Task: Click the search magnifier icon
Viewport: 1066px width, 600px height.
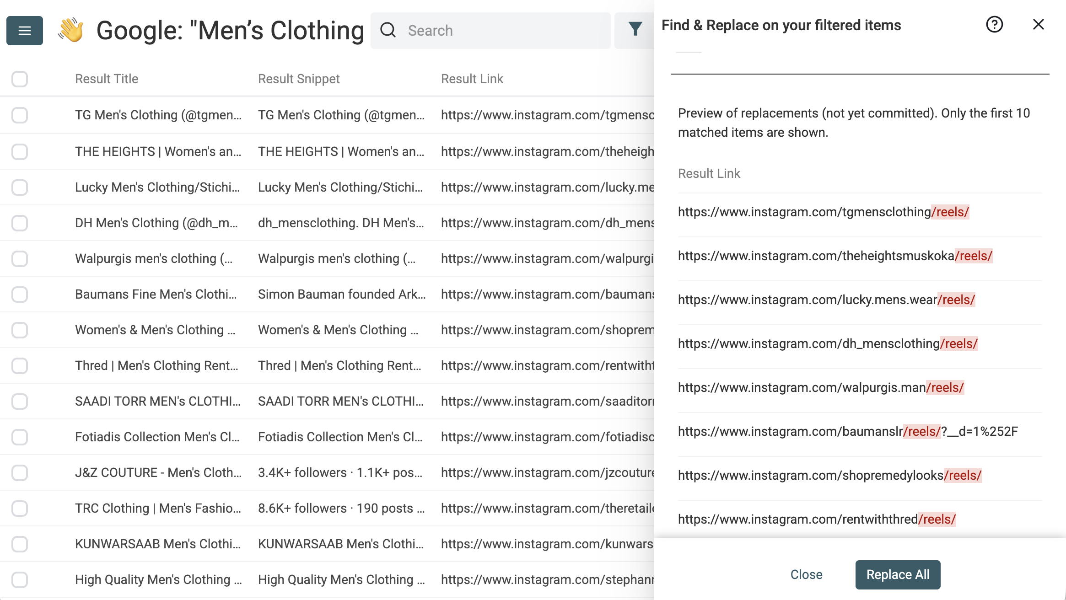Action: [x=388, y=30]
